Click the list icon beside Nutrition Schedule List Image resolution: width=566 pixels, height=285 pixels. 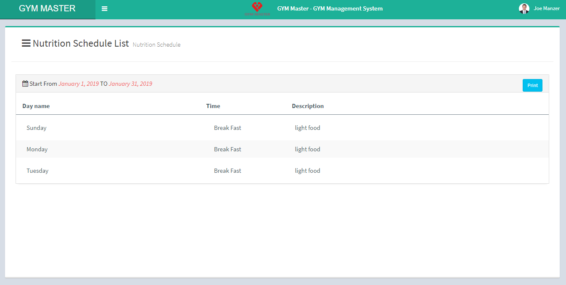[x=26, y=43]
